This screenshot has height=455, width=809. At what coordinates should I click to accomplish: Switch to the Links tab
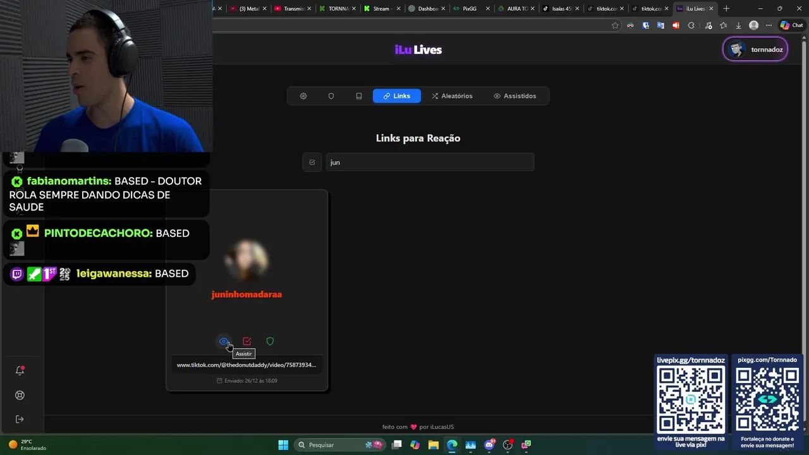click(397, 96)
